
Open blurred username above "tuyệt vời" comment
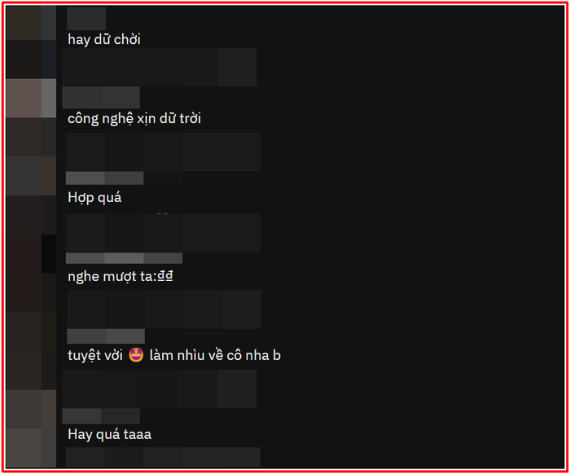pos(106,336)
